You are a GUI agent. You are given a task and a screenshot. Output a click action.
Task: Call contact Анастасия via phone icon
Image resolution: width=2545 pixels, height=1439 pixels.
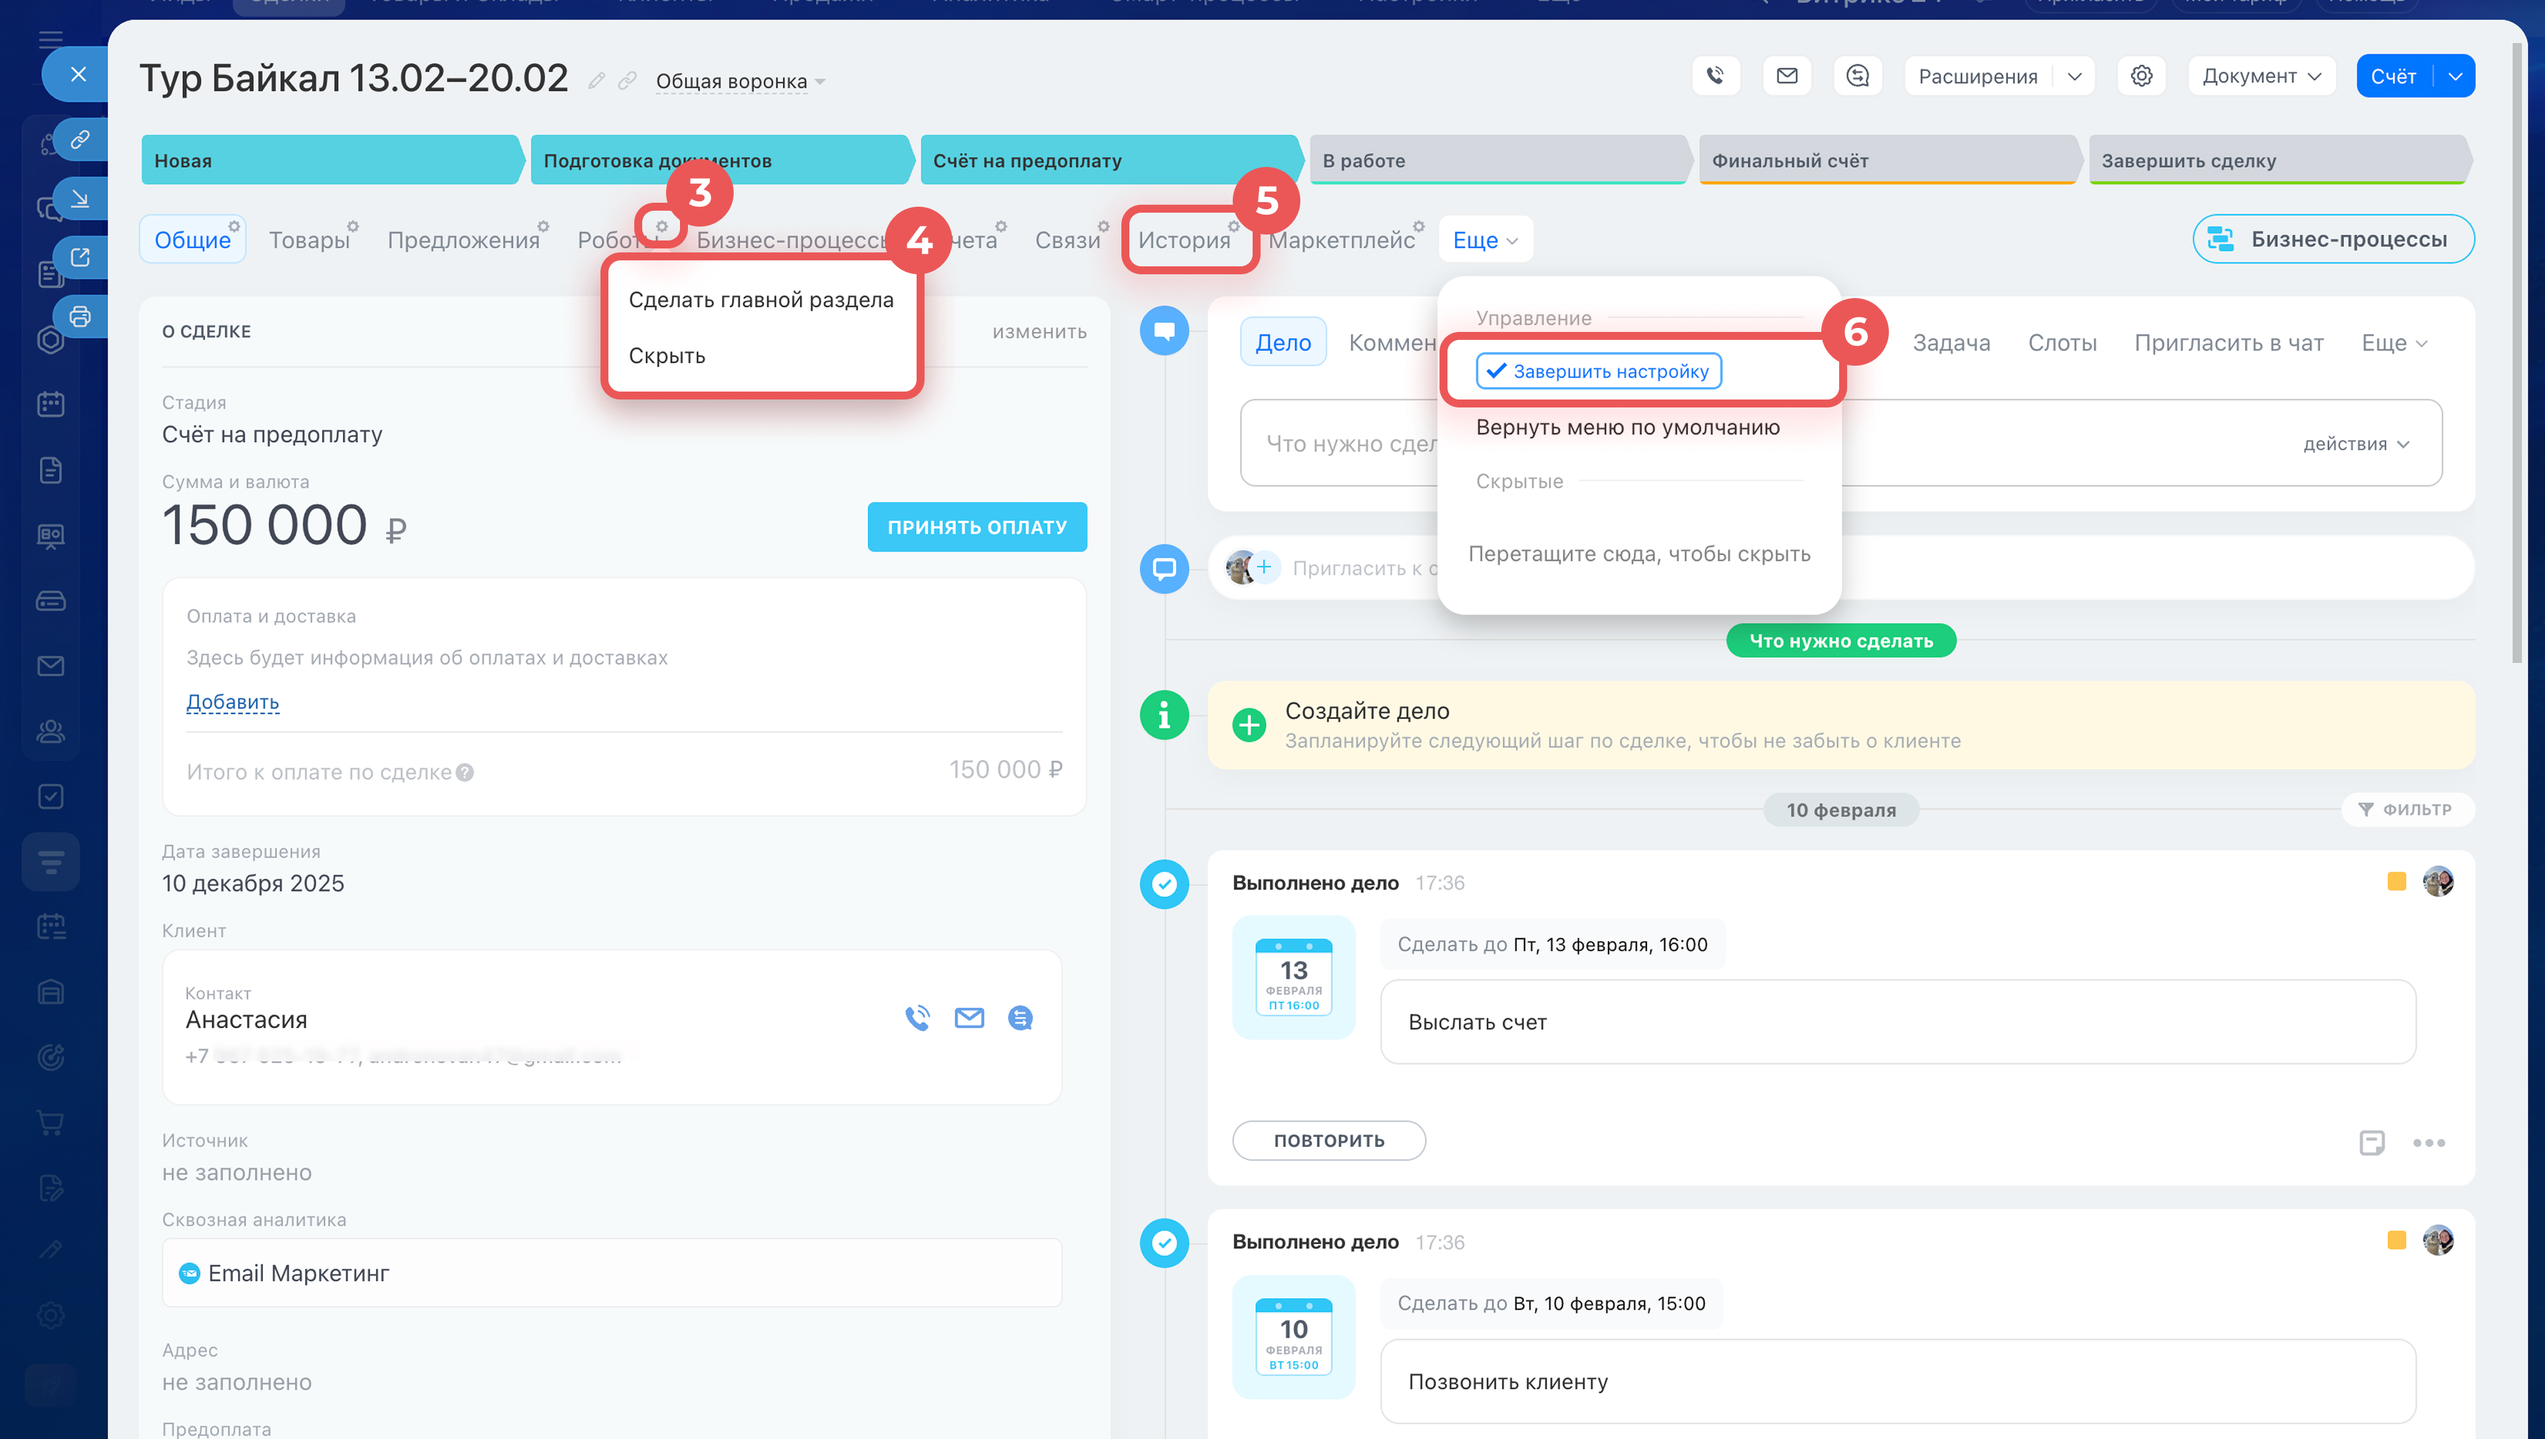(x=917, y=1018)
